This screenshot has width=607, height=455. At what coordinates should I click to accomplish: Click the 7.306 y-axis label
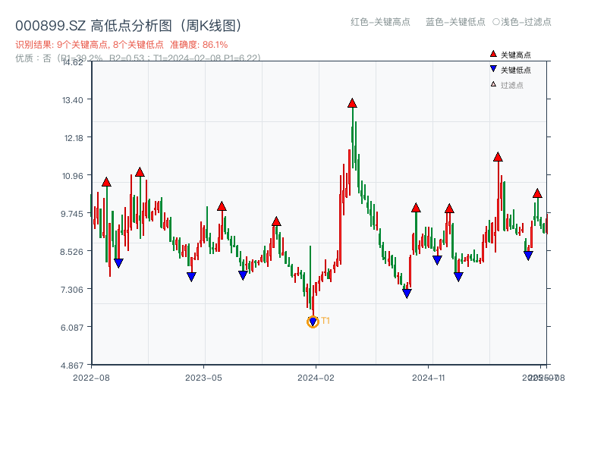[x=72, y=290]
